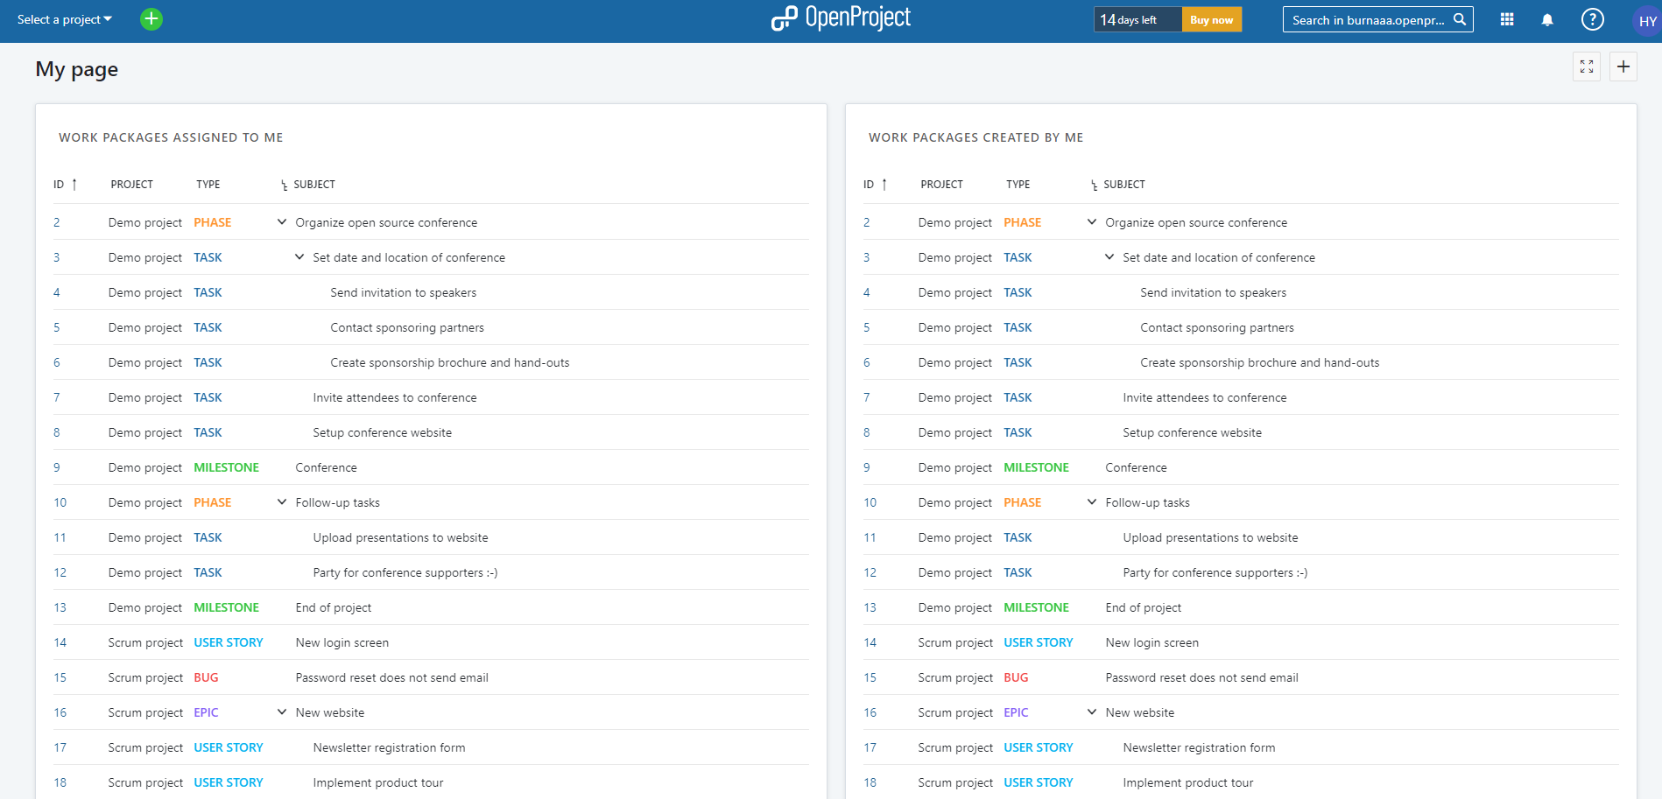Screen dimensions: 1662x799
Task: Open work package ID 14 in assigned table
Action: click(x=60, y=642)
